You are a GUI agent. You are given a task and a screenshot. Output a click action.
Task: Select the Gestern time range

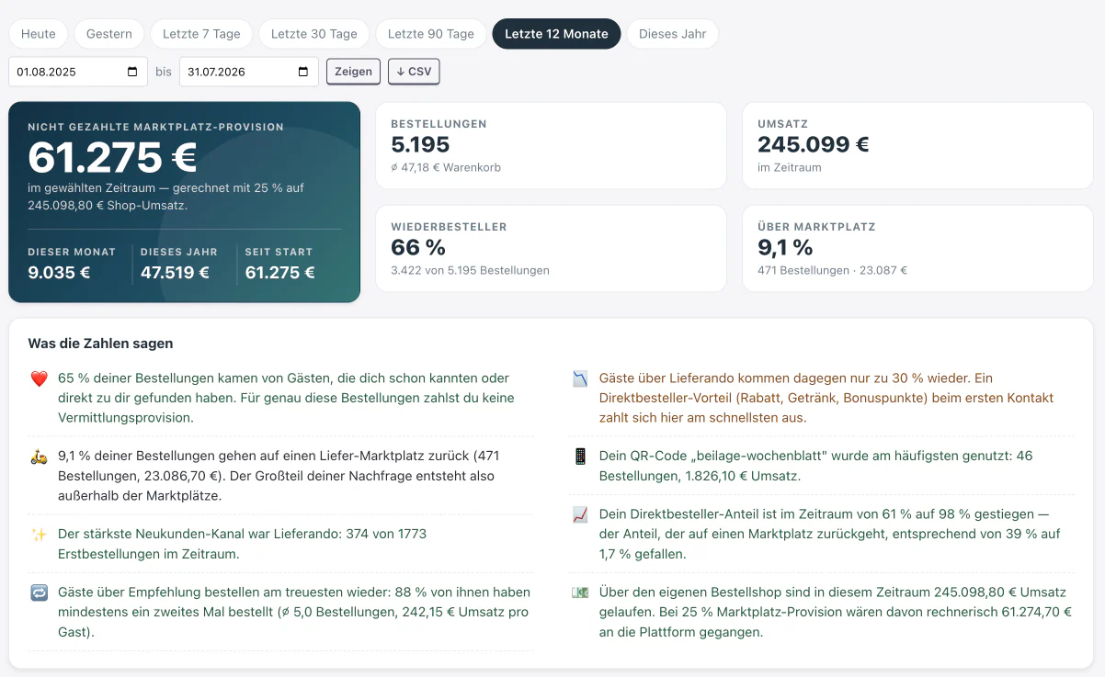pos(109,34)
